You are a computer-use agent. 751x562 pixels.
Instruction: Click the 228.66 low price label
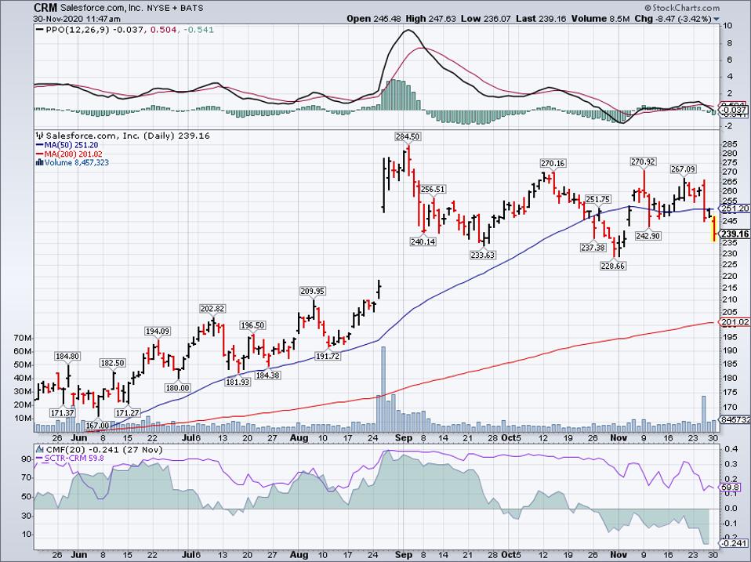click(613, 266)
